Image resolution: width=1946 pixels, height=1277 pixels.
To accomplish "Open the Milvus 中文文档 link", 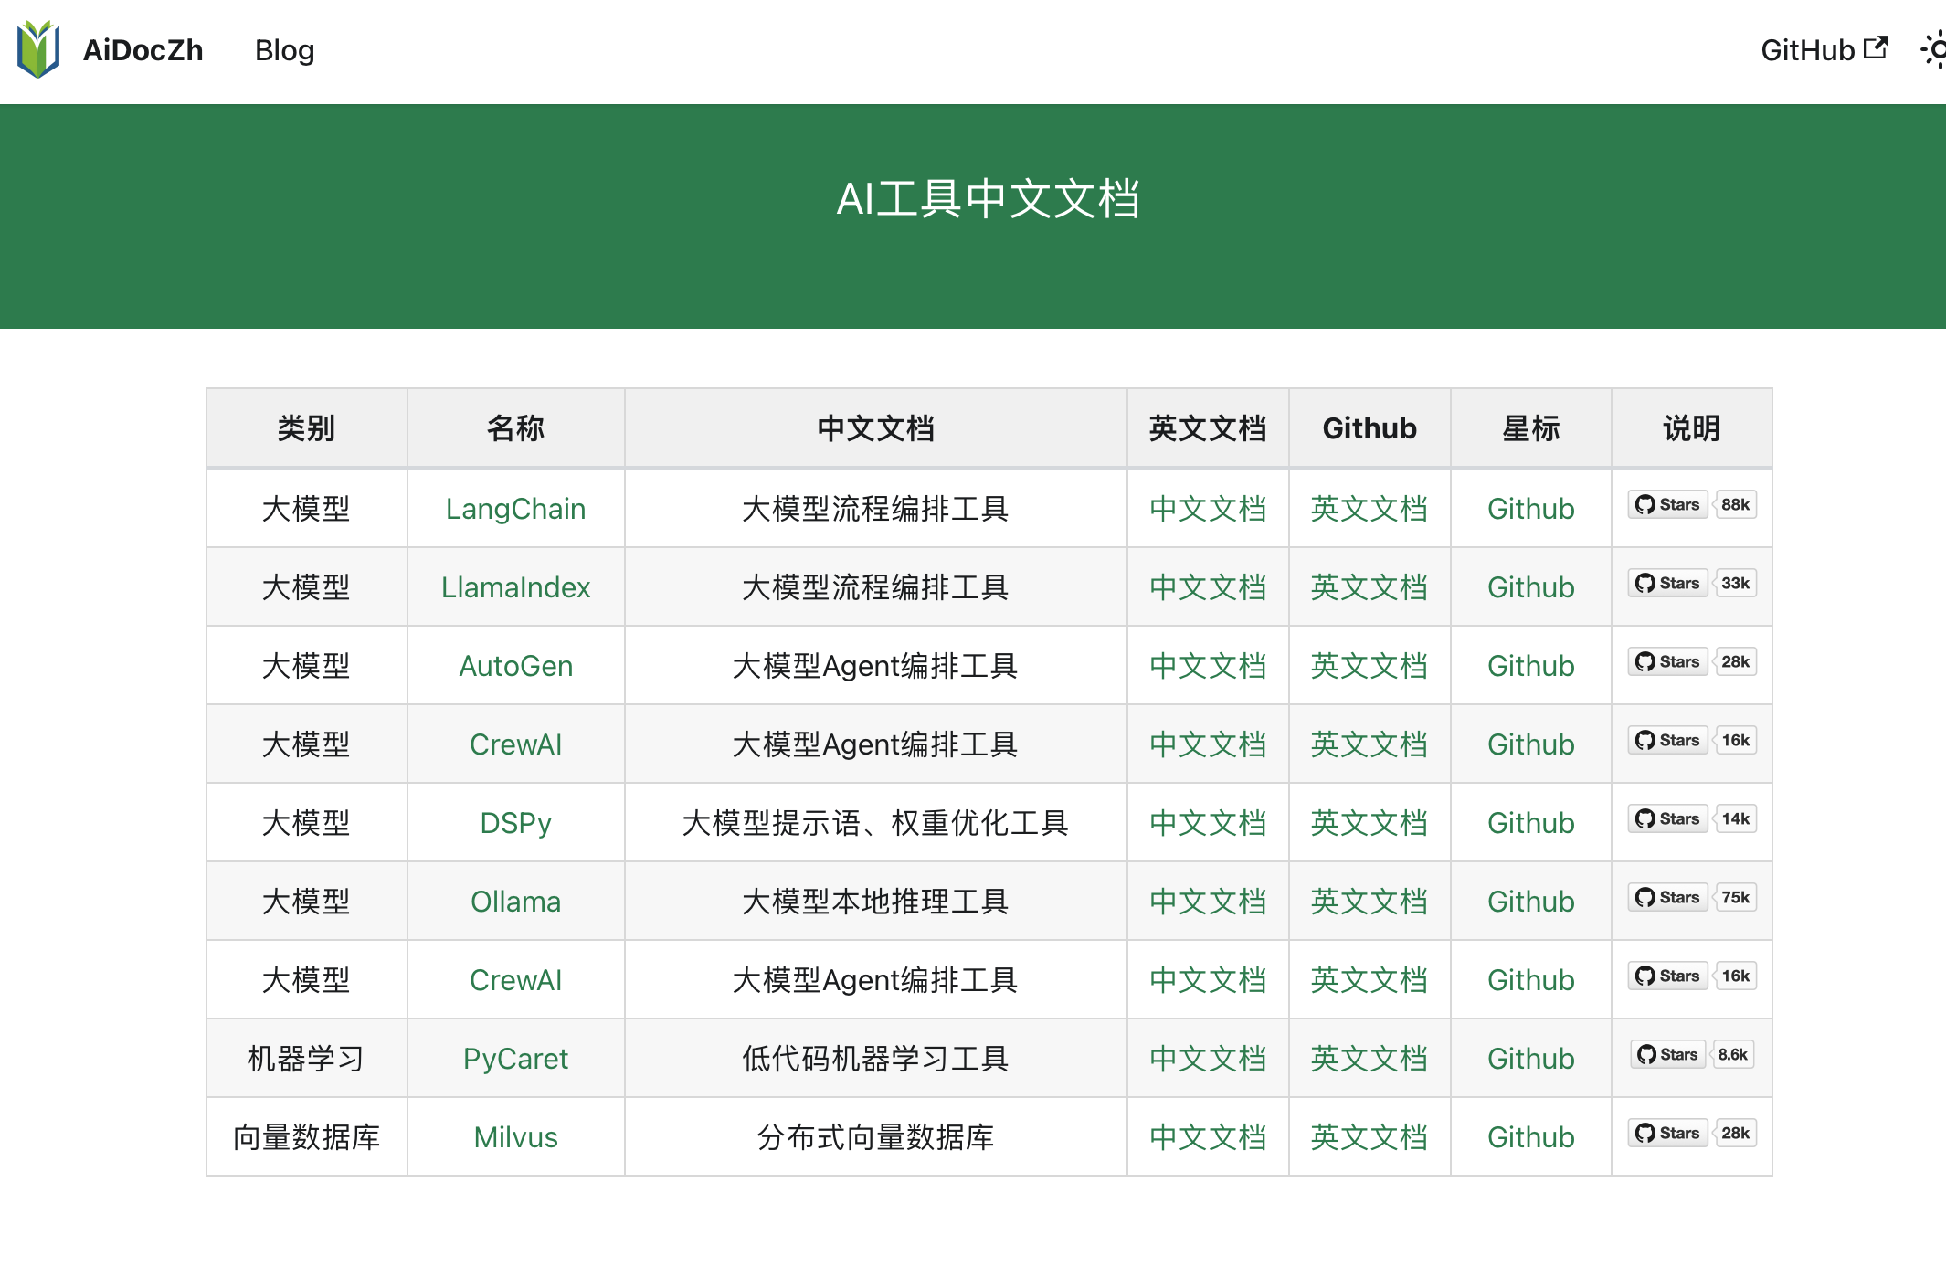I will pyautogui.click(x=1207, y=1137).
